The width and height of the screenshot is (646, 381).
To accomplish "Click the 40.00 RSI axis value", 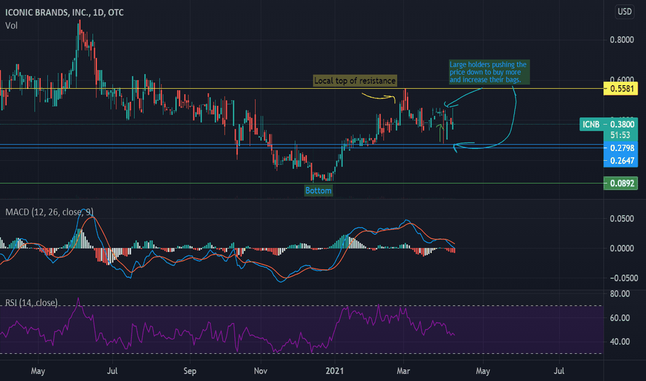I will coord(620,342).
